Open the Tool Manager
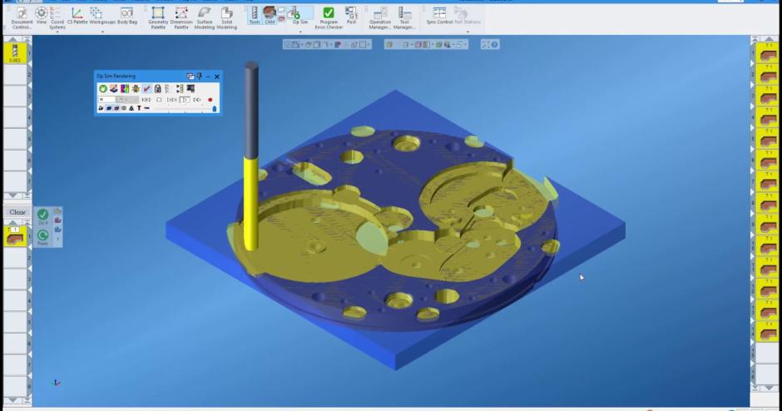This screenshot has width=782, height=411. (x=404, y=17)
